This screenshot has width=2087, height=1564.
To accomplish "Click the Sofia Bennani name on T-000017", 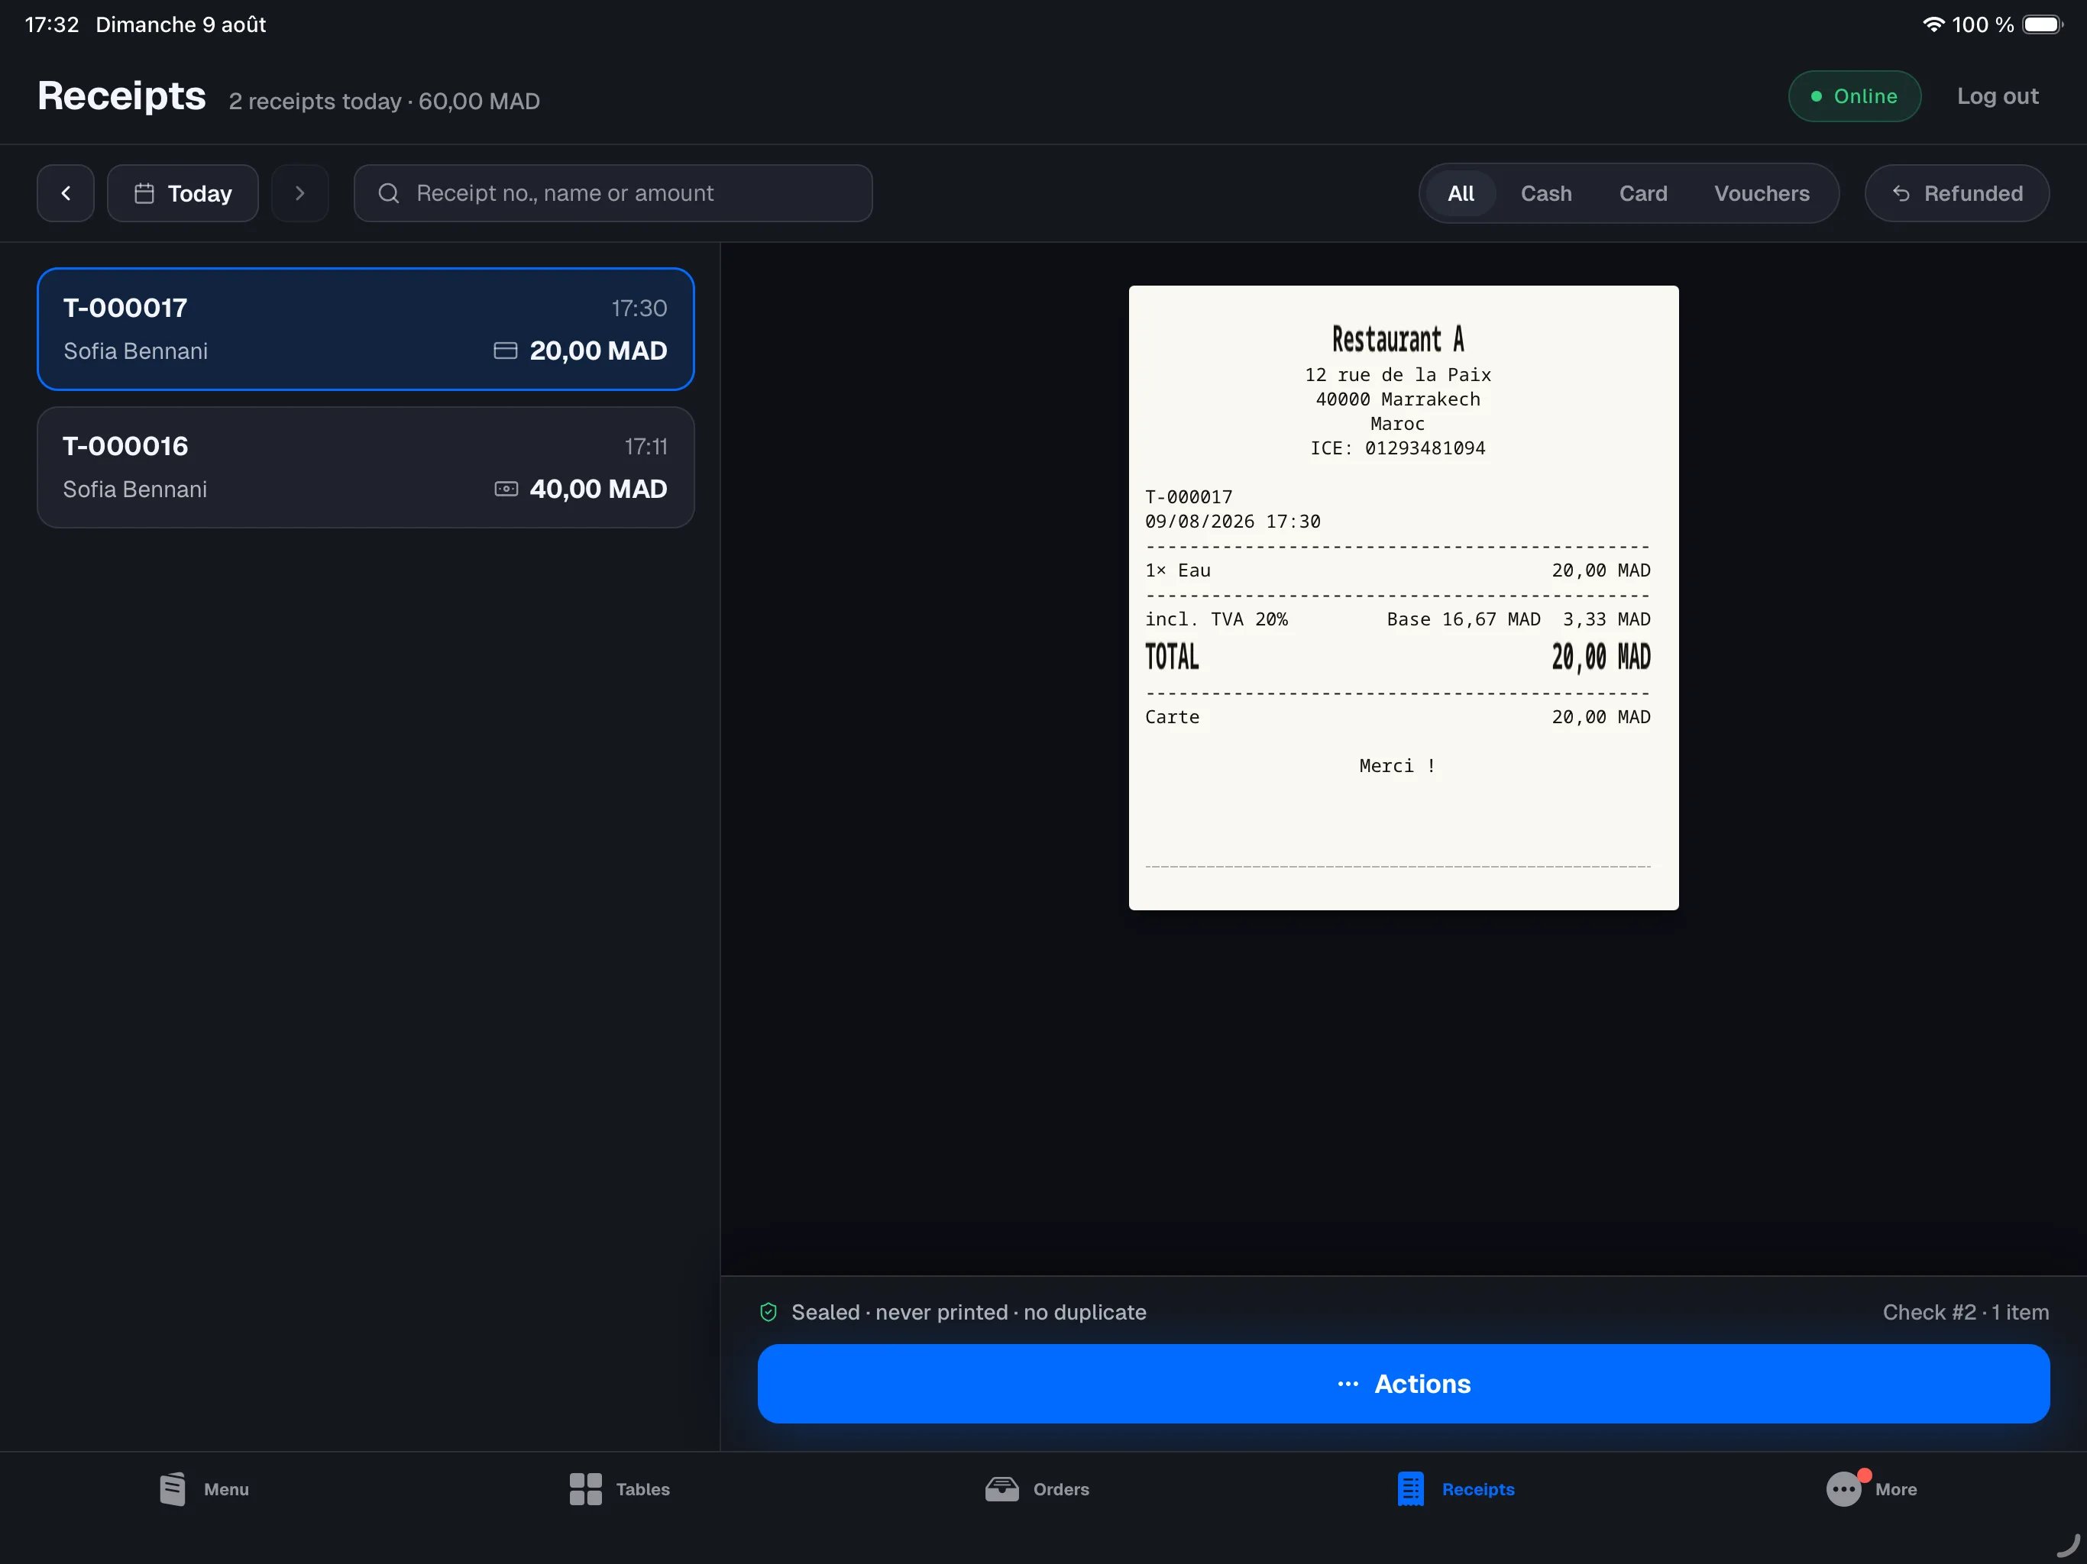I will click(136, 351).
